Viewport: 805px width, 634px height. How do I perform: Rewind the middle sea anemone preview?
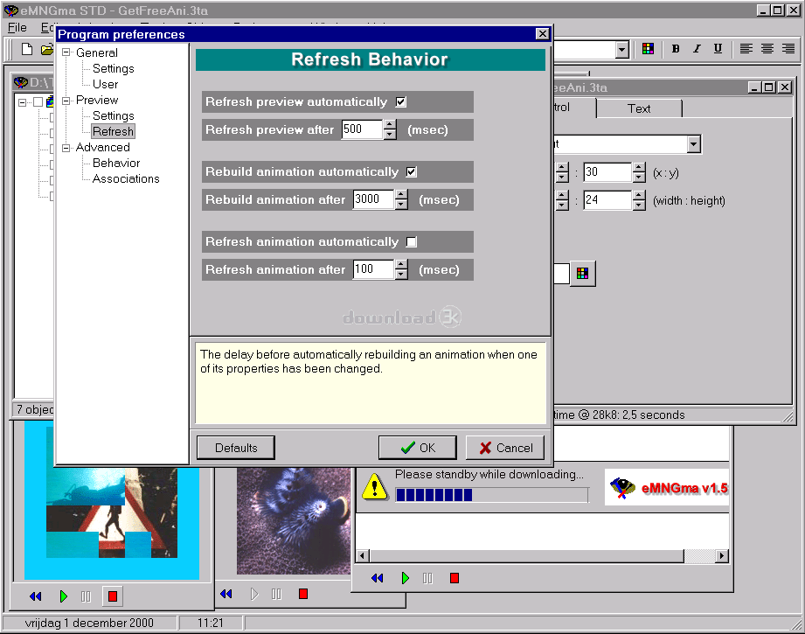pyautogui.click(x=226, y=594)
